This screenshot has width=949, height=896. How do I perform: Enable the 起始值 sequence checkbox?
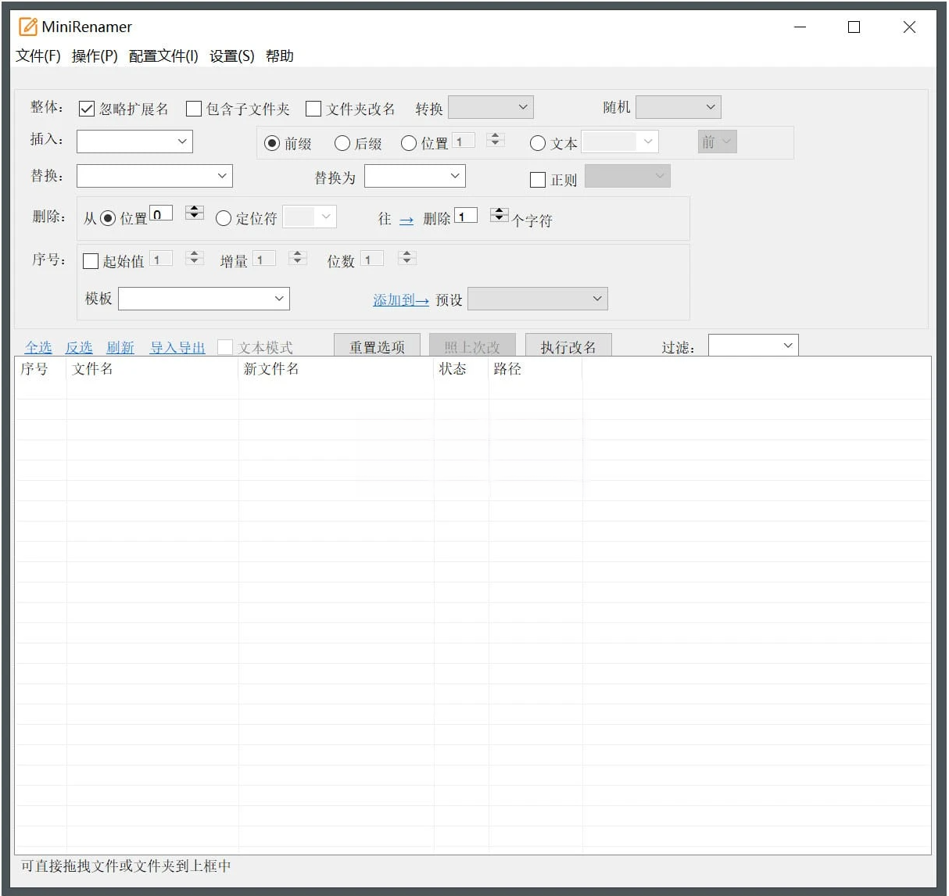[91, 261]
